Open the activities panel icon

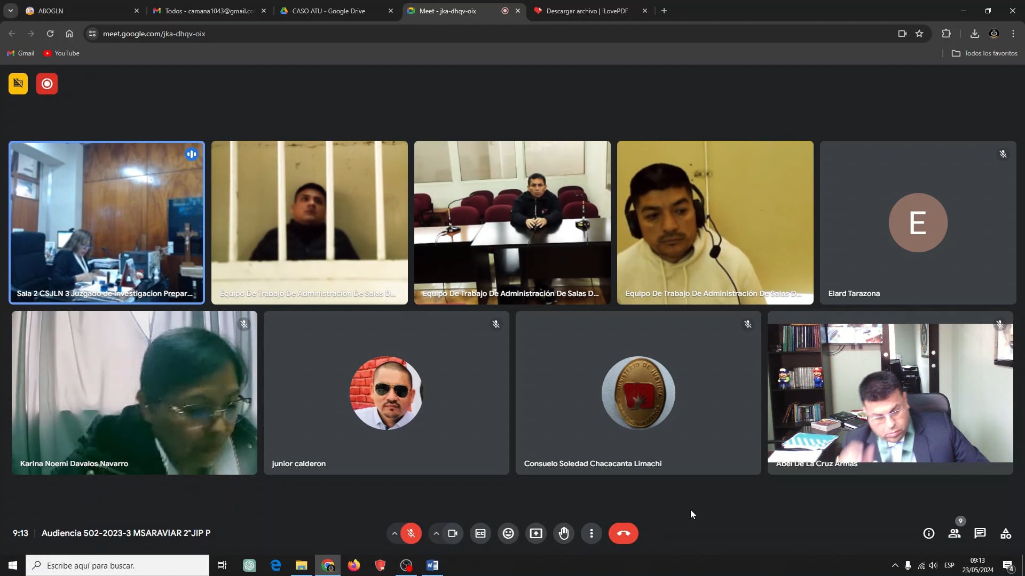coord(1006,533)
